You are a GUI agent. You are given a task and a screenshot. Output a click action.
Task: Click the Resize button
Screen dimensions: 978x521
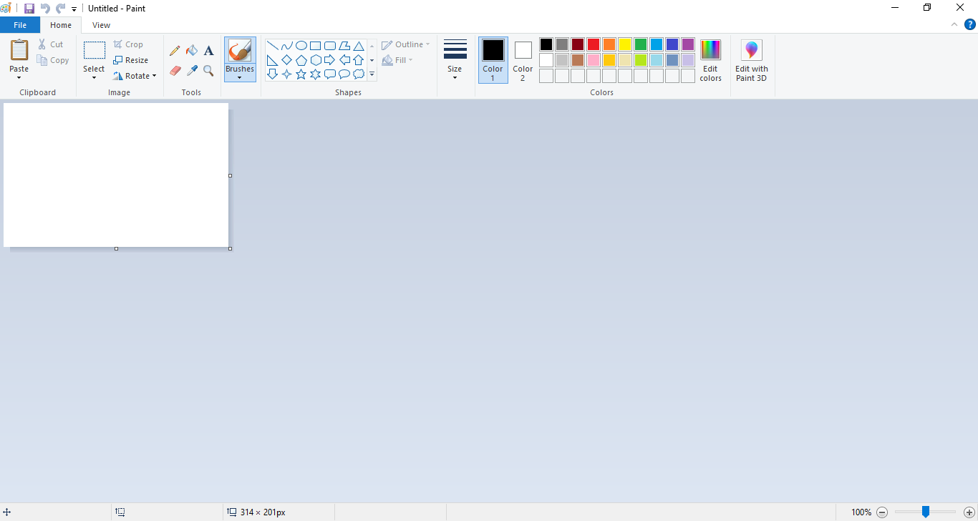tap(131, 60)
